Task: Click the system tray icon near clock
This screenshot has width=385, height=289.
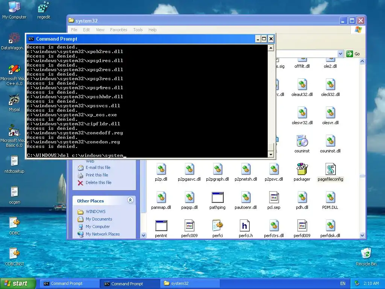Action: tap(357, 284)
